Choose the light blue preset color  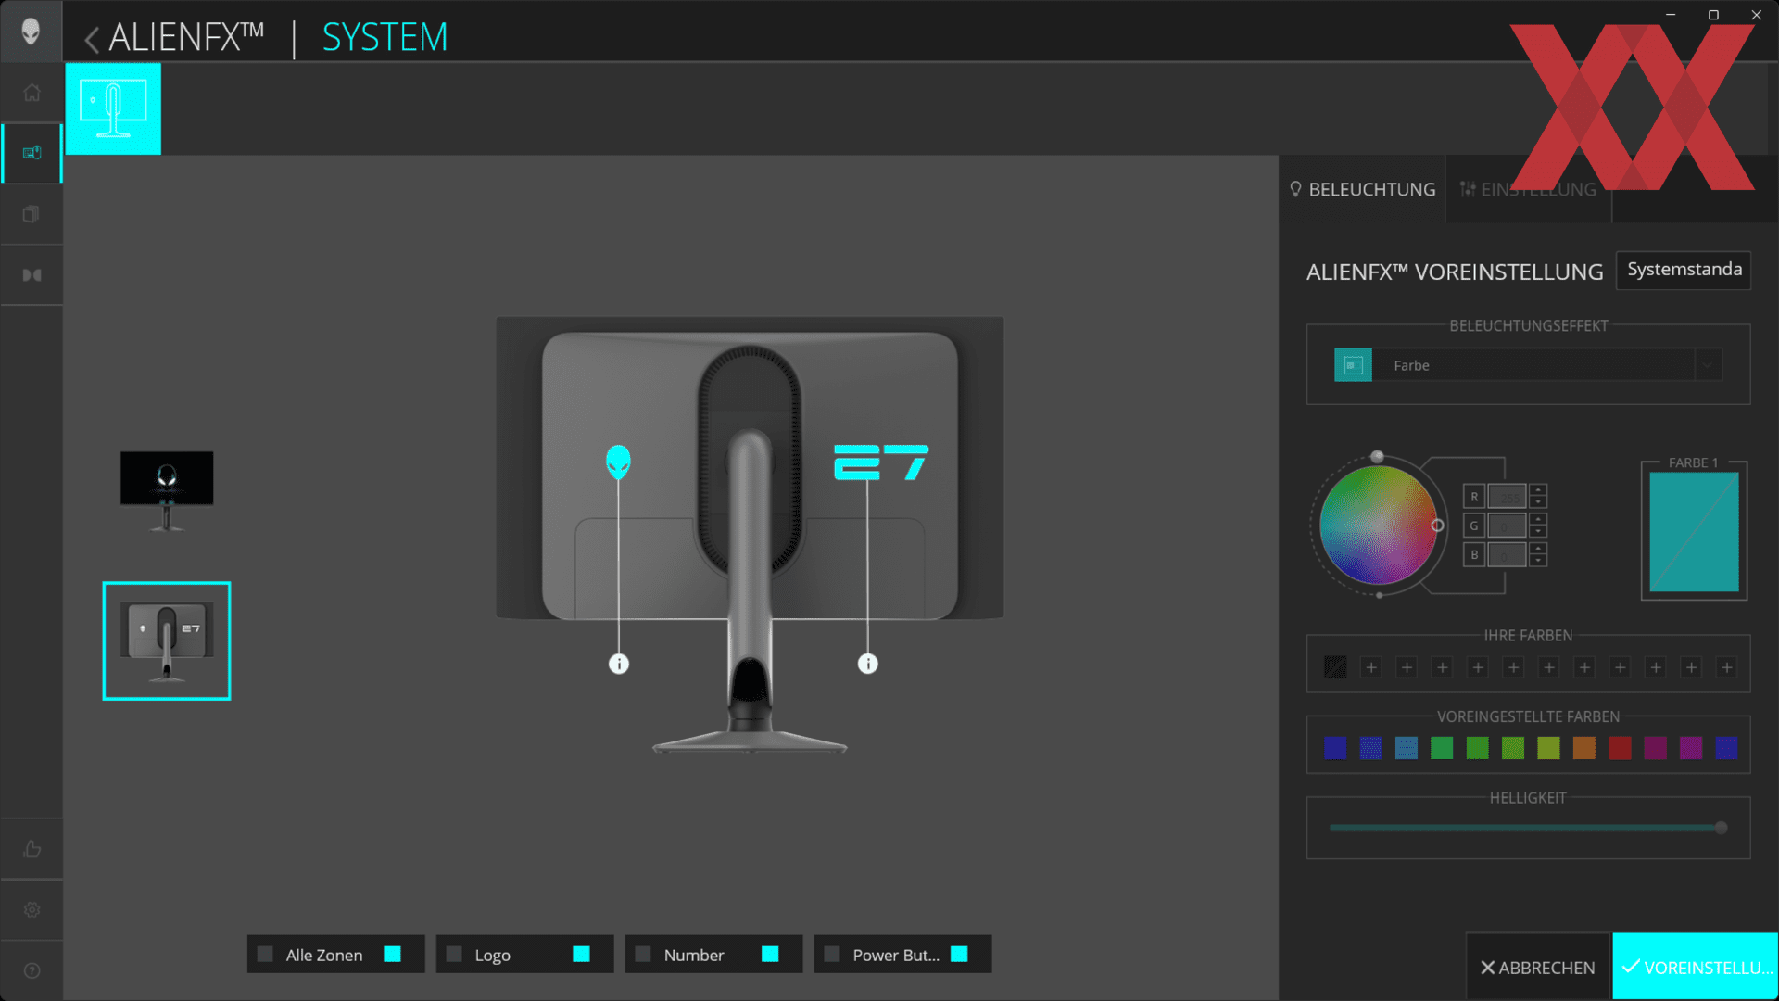pos(1407,748)
